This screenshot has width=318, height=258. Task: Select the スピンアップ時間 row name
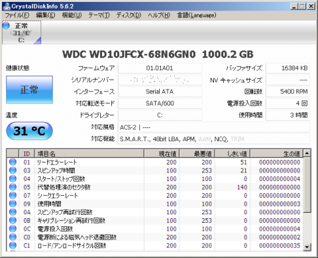tap(56, 170)
